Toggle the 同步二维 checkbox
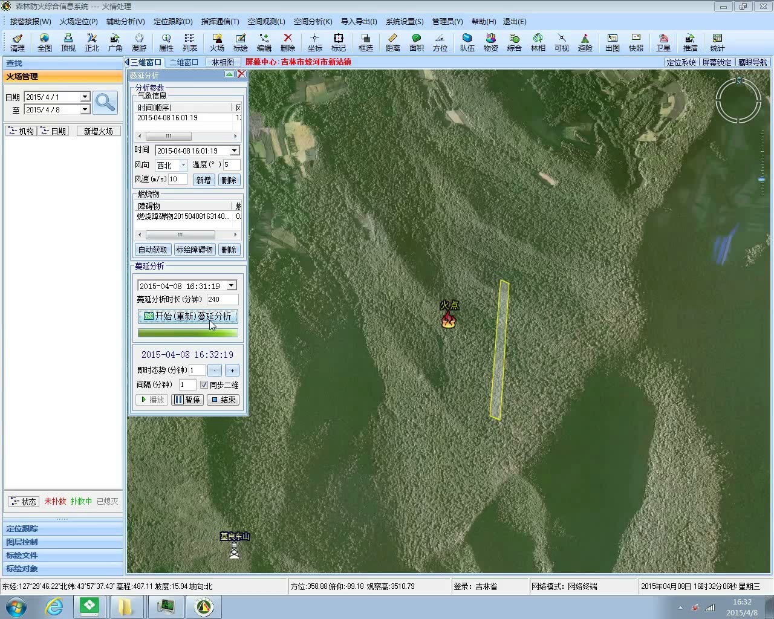Viewport: 774px width, 619px height. point(204,385)
